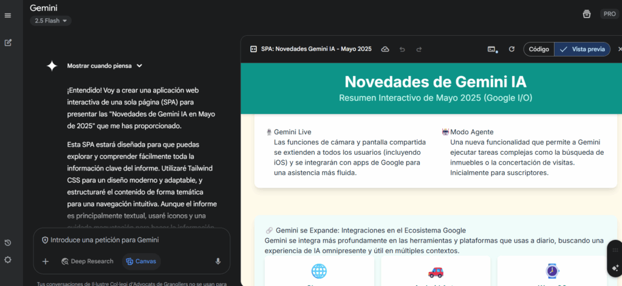Click the globe icon card

(x=320, y=271)
